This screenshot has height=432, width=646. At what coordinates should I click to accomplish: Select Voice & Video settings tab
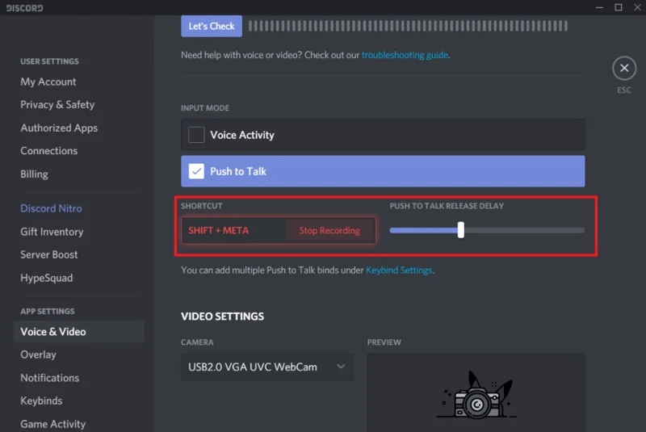click(79, 332)
